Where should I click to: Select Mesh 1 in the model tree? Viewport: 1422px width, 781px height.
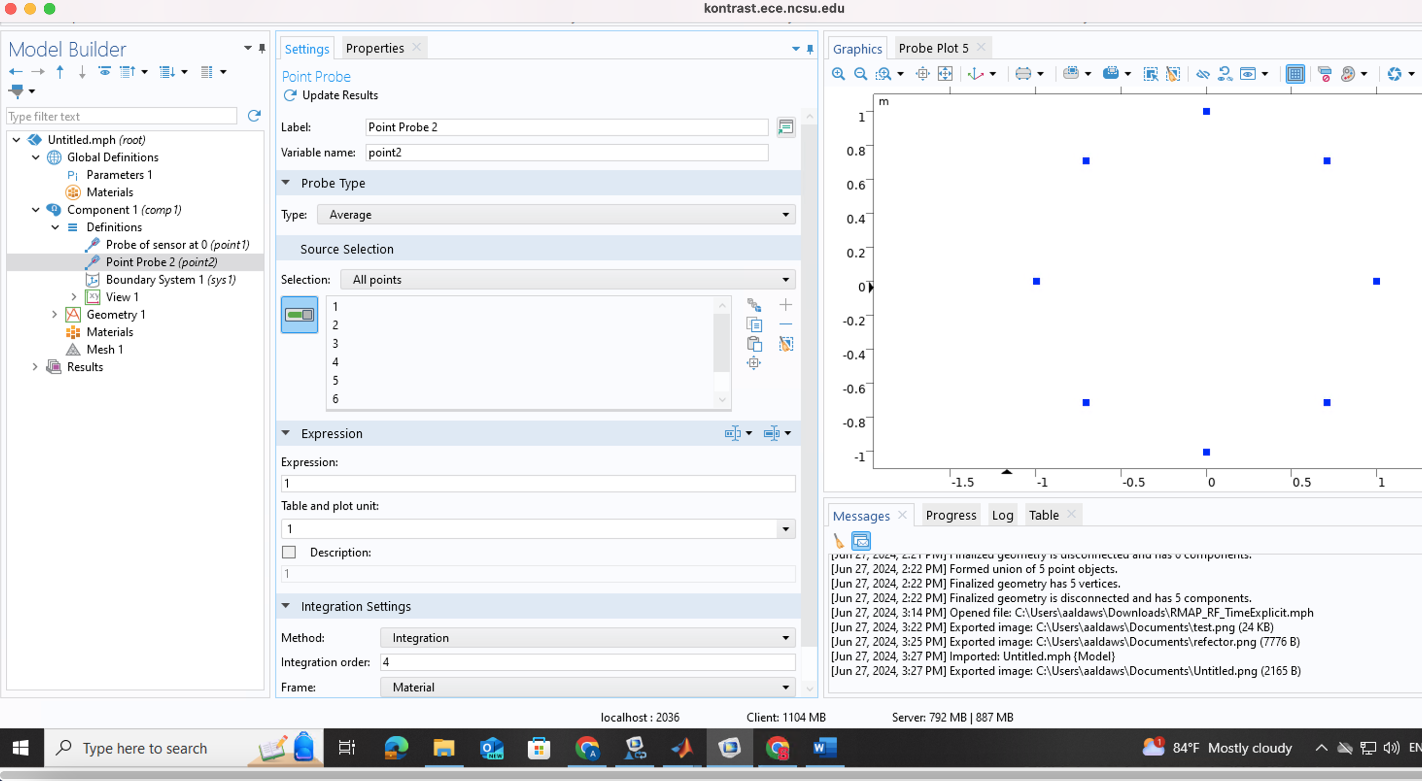tap(104, 349)
